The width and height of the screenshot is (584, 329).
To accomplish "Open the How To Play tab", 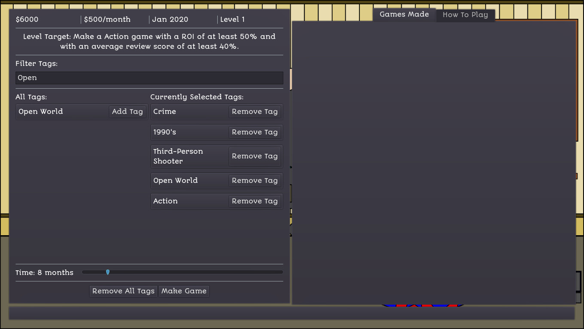I will click(x=465, y=15).
